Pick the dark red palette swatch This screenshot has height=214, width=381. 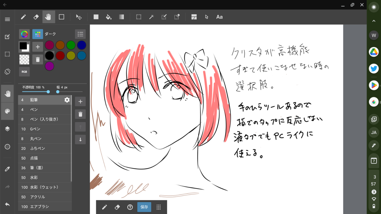point(60,55)
